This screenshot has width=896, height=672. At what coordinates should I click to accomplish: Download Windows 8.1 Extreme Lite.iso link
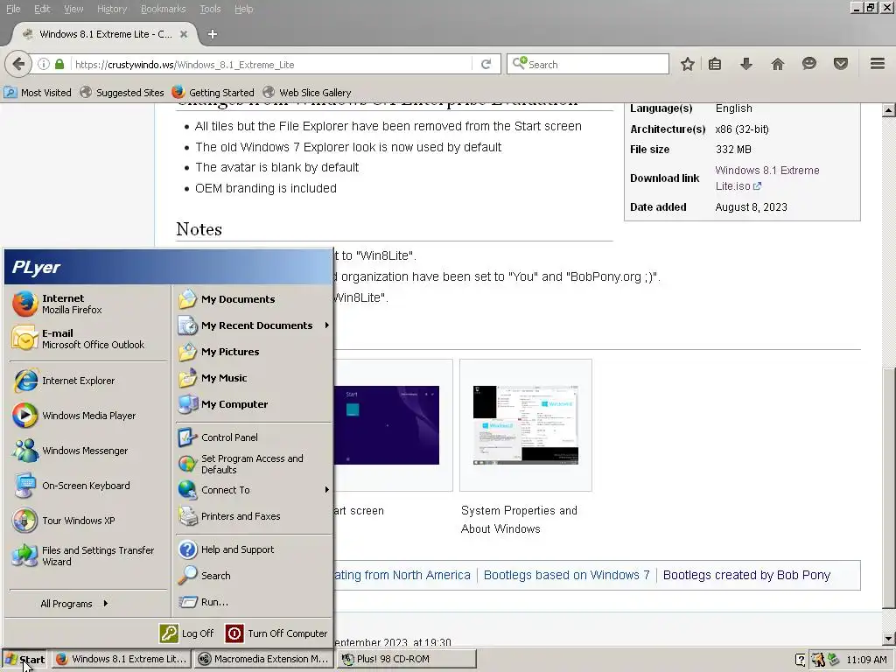click(766, 178)
